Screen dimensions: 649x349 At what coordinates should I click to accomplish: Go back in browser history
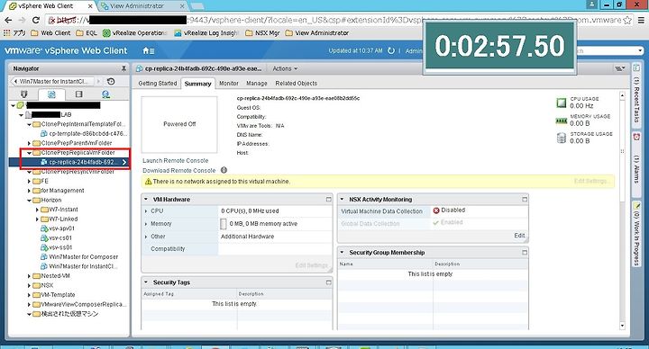(x=8, y=20)
